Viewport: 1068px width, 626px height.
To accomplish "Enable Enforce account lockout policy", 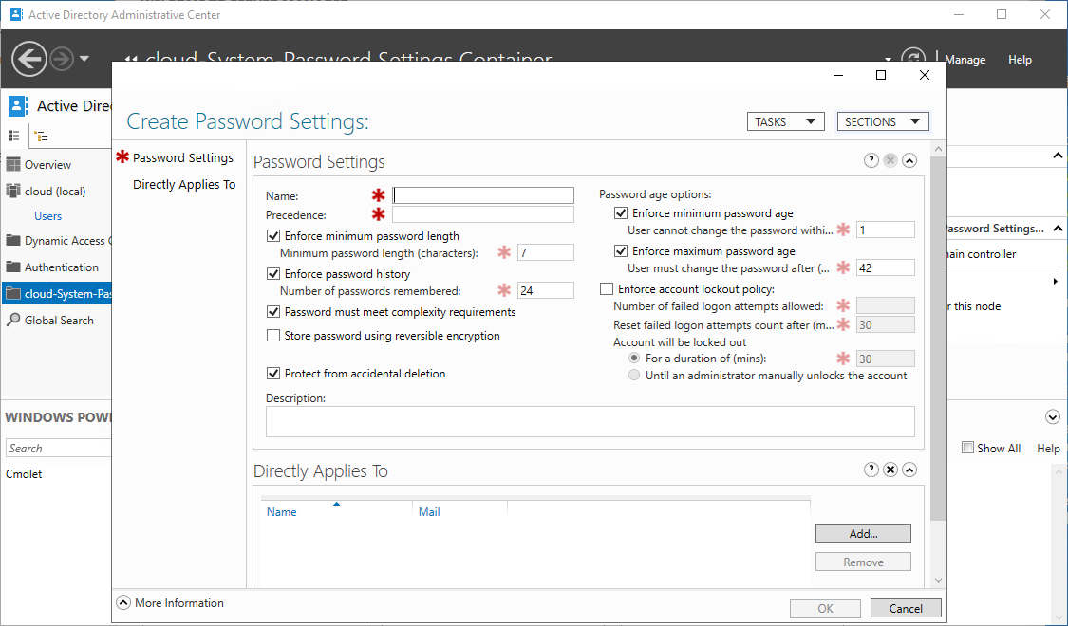I will tap(607, 289).
